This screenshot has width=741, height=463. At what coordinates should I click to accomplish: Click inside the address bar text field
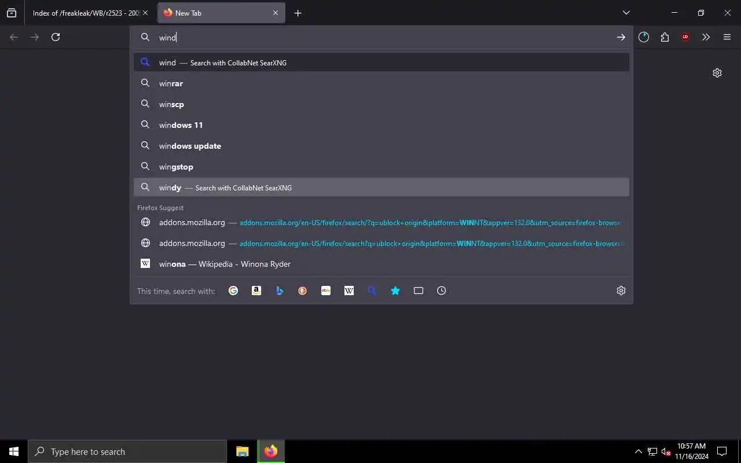(x=382, y=37)
